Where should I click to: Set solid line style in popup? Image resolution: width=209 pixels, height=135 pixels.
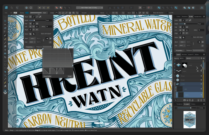coord(34,17)
